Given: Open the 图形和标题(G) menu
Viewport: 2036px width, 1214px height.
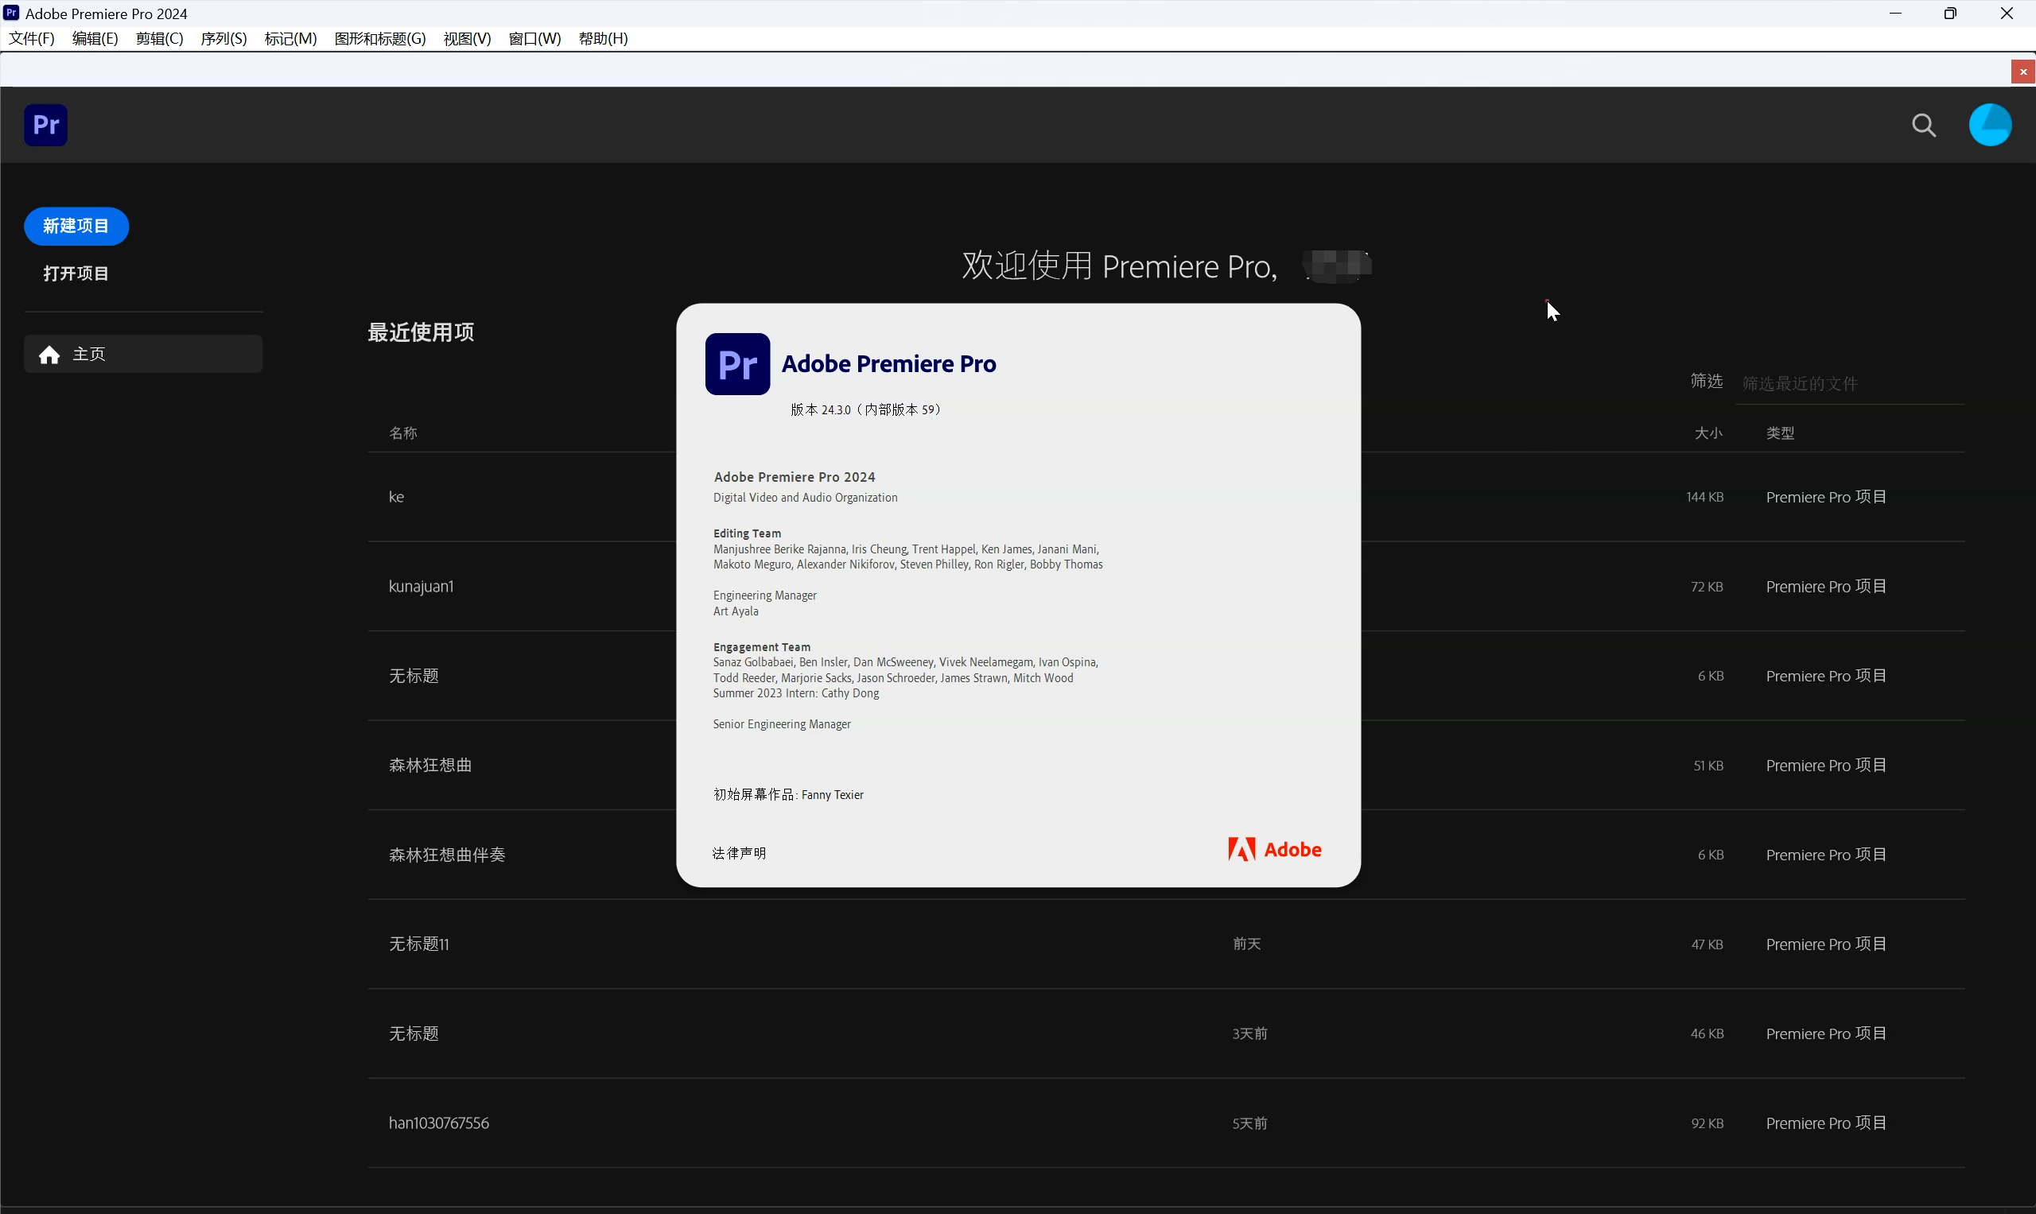Looking at the screenshot, I should [x=379, y=38].
